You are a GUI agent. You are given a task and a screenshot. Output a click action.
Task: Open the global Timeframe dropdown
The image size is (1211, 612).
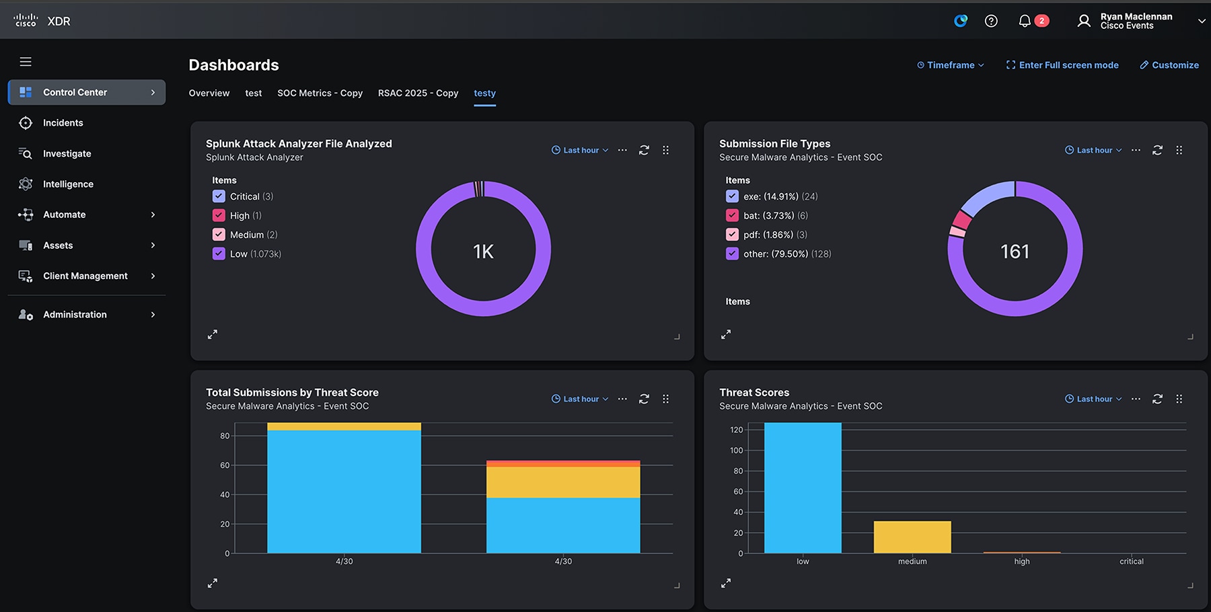pyautogui.click(x=951, y=65)
